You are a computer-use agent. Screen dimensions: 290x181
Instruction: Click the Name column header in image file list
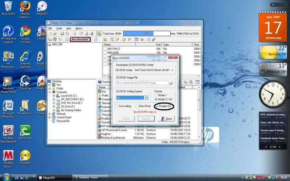click(x=119, y=45)
